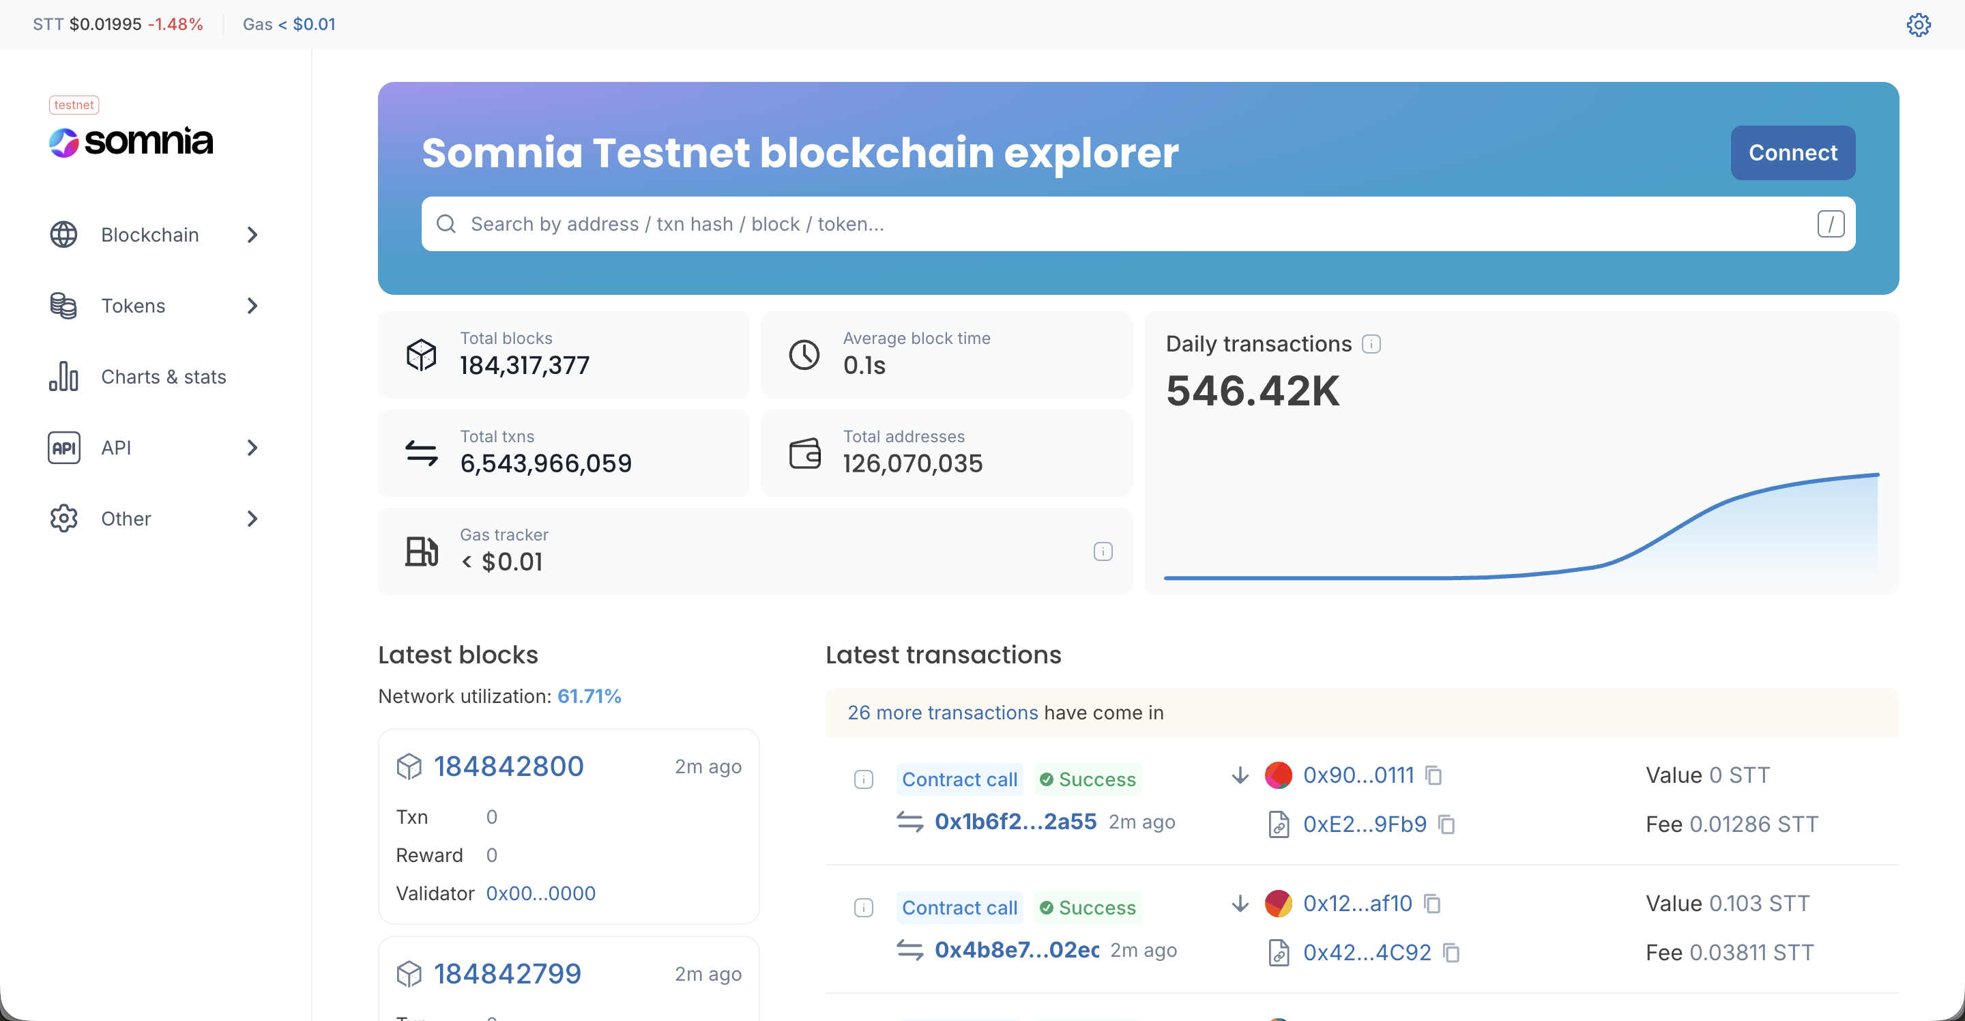Click cube icon of block 184842800
Viewport: 1965px width, 1021px height.
coord(409,766)
